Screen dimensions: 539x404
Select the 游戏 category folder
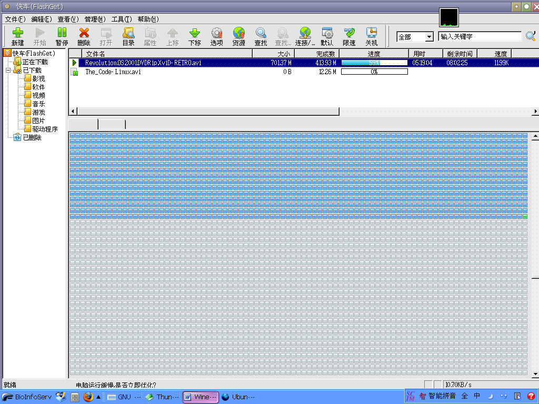pyautogui.click(x=38, y=113)
